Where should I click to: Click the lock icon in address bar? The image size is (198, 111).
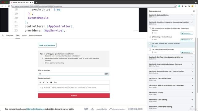click(13, 6)
